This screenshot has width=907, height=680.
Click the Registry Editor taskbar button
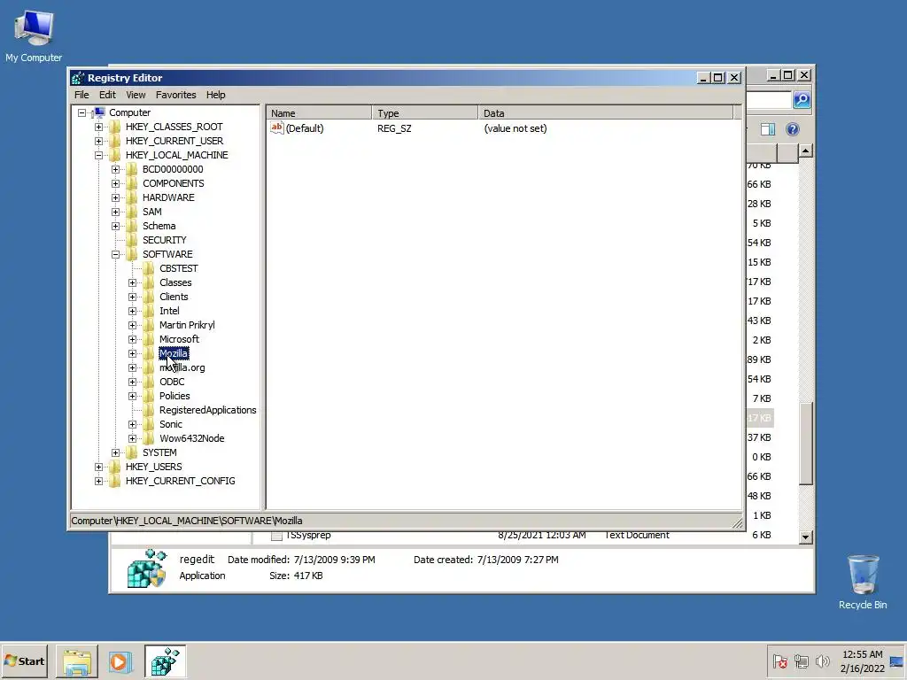click(166, 661)
